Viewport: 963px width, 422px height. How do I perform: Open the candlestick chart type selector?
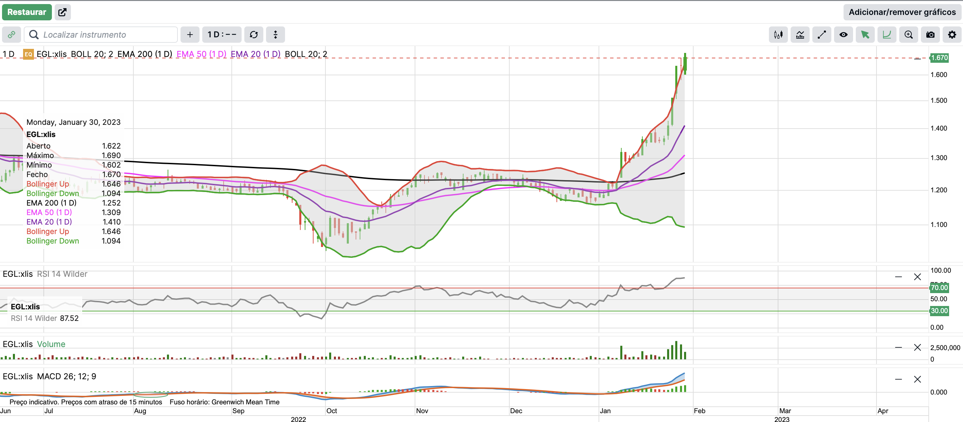tap(778, 35)
